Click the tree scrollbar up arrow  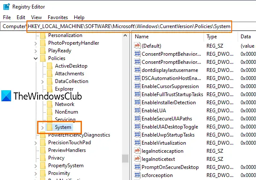click(x=125, y=35)
